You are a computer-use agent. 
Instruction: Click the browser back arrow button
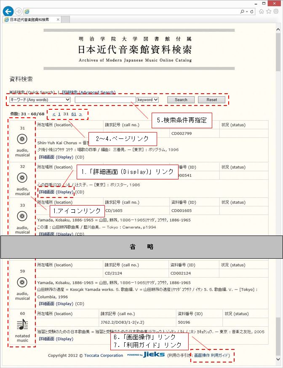(x=8, y=11)
